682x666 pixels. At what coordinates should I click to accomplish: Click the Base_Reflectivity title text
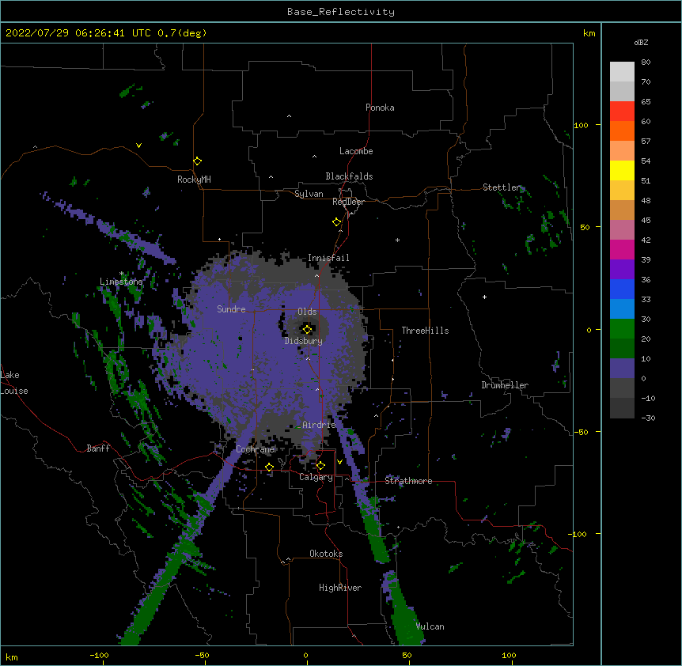[341, 12]
